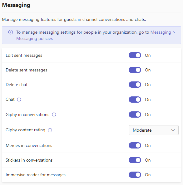
Task: Click the 'Delete chat' label
Action: (x=17, y=85)
